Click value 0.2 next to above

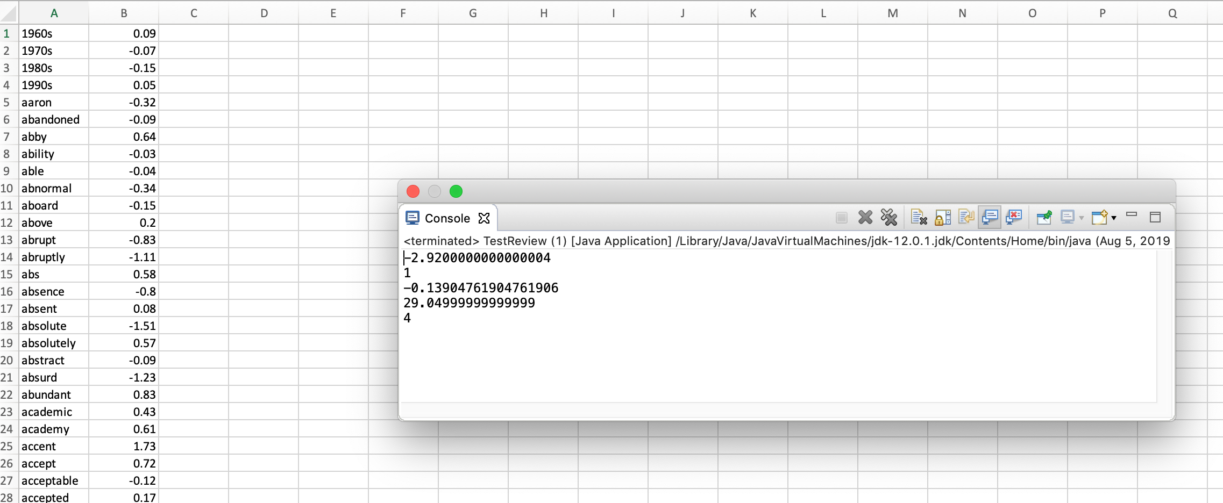click(124, 222)
